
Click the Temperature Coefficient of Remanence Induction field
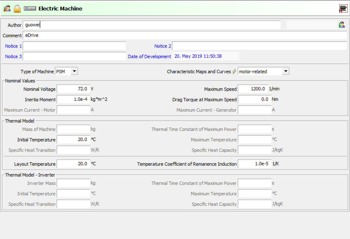click(254, 164)
